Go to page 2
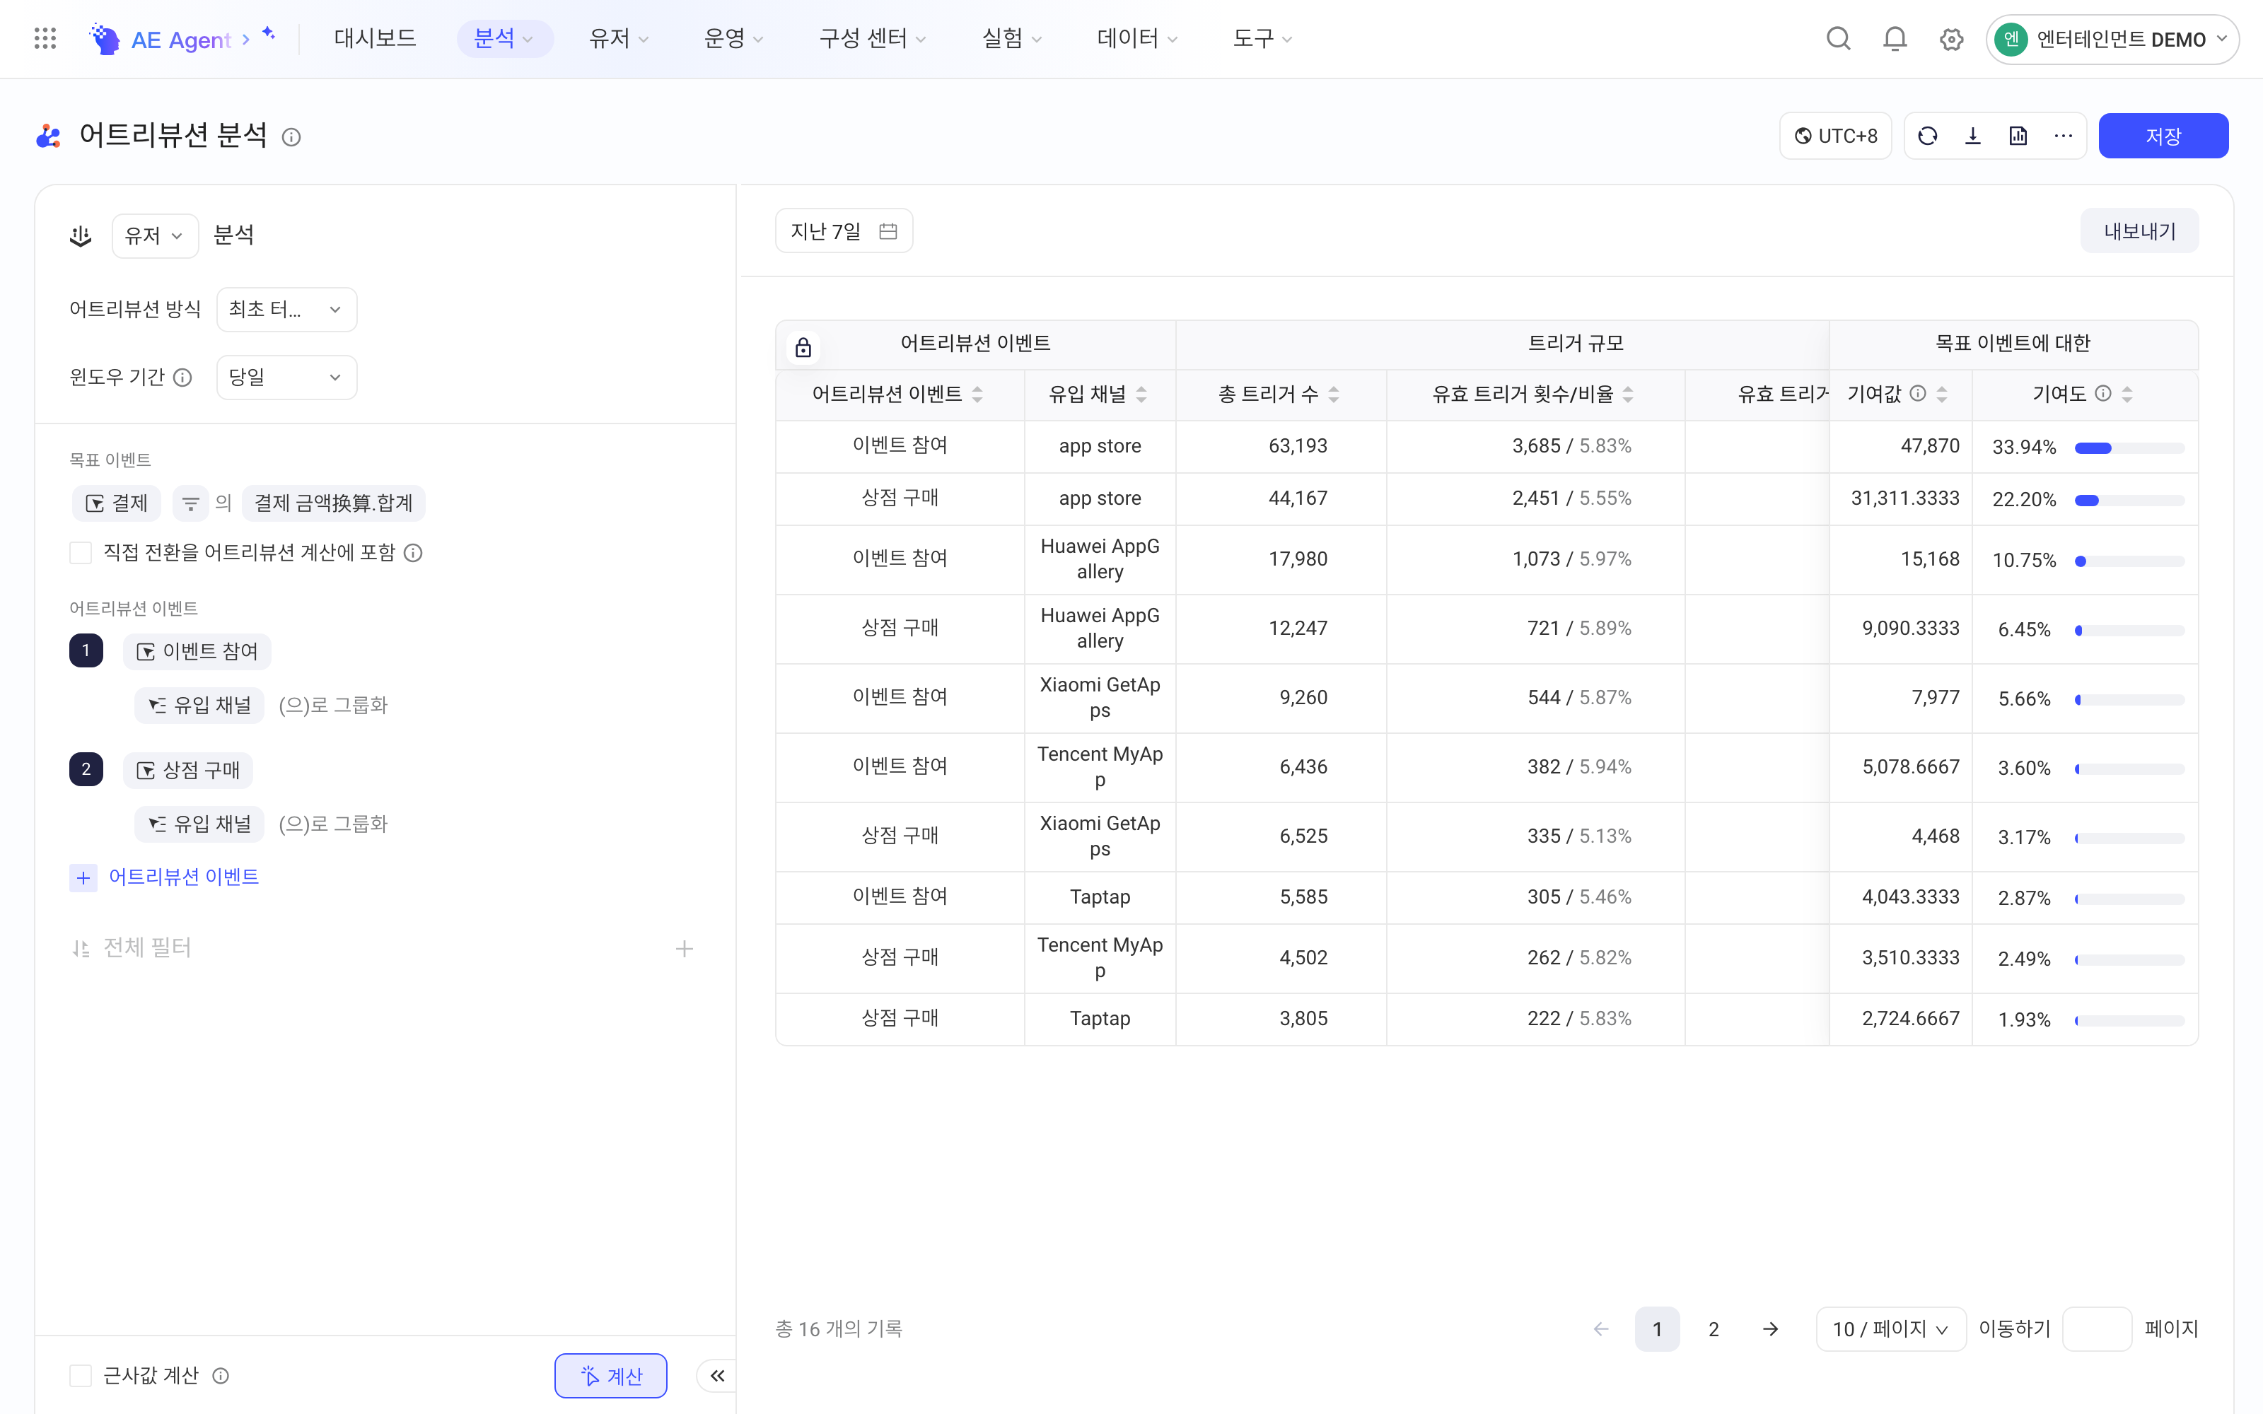This screenshot has height=1414, width=2263. tap(1713, 1329)
